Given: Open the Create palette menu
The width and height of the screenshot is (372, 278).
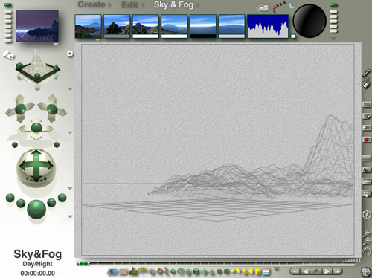Looking at the screenshot, I should pos(92,4).
